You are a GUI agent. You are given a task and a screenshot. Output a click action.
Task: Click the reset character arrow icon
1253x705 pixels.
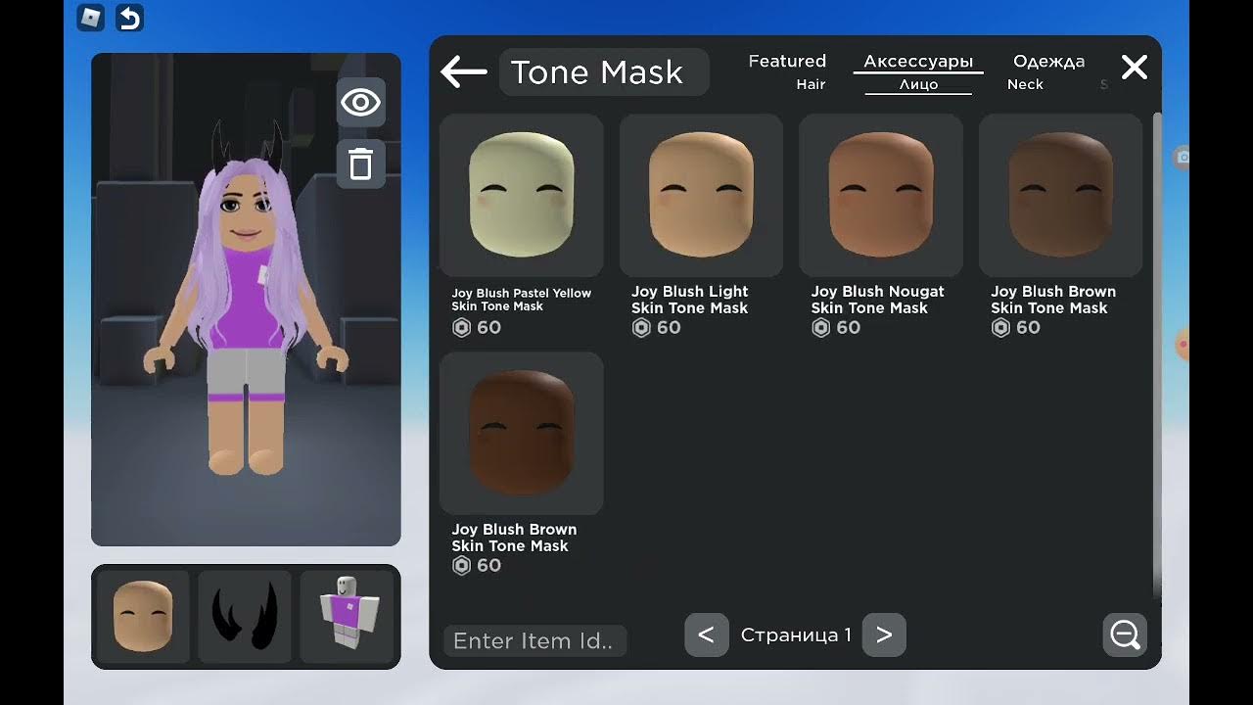coord(129,18)
